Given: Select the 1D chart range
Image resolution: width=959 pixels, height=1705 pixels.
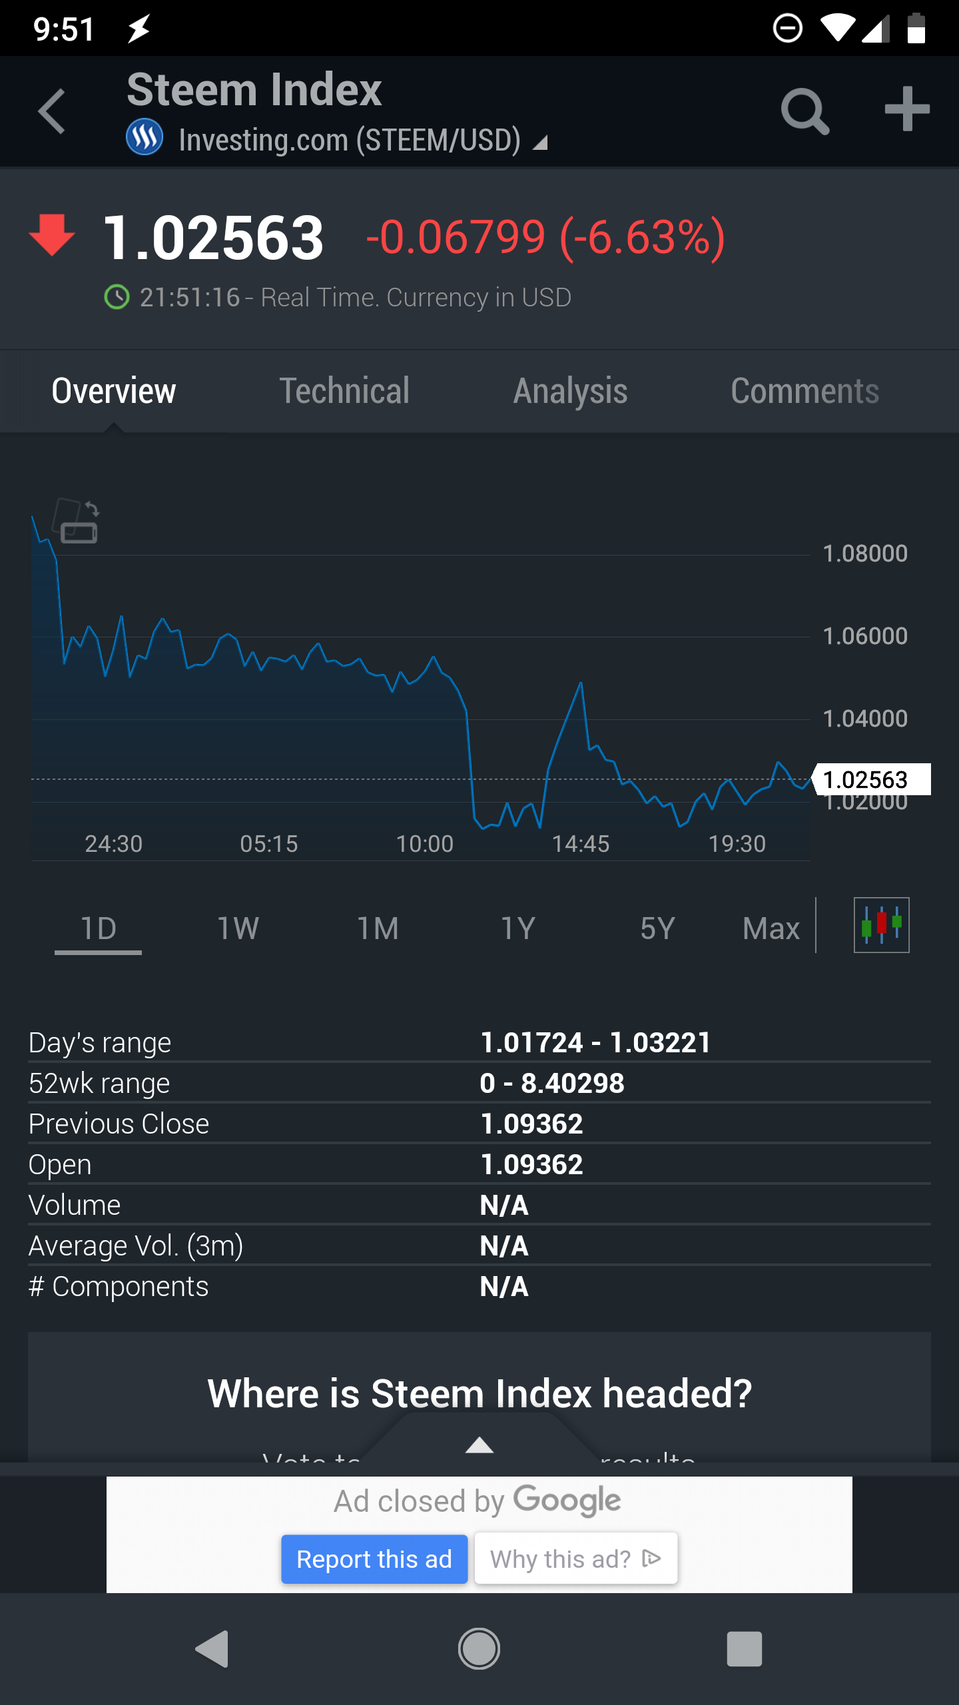Looking at the screenshot, I should [x=99, y=928].
